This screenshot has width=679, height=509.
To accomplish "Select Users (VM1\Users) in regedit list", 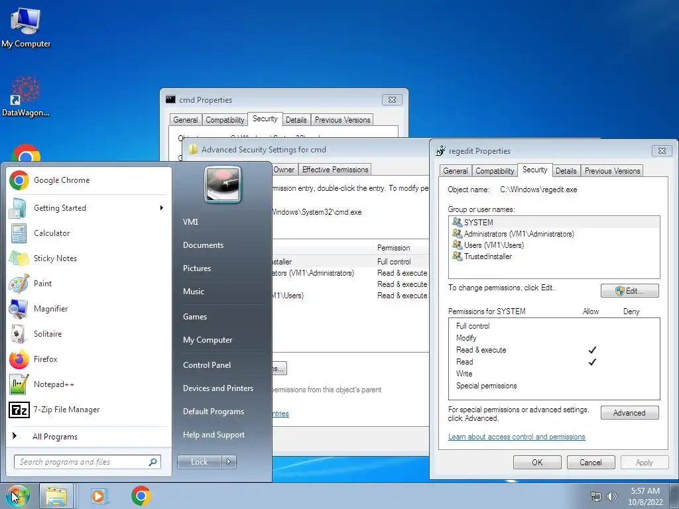I will point(554,245).
